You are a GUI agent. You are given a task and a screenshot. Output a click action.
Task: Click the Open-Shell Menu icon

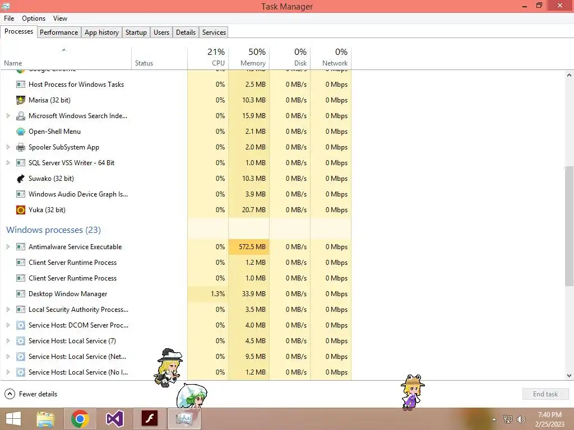(x=21, y=131)
